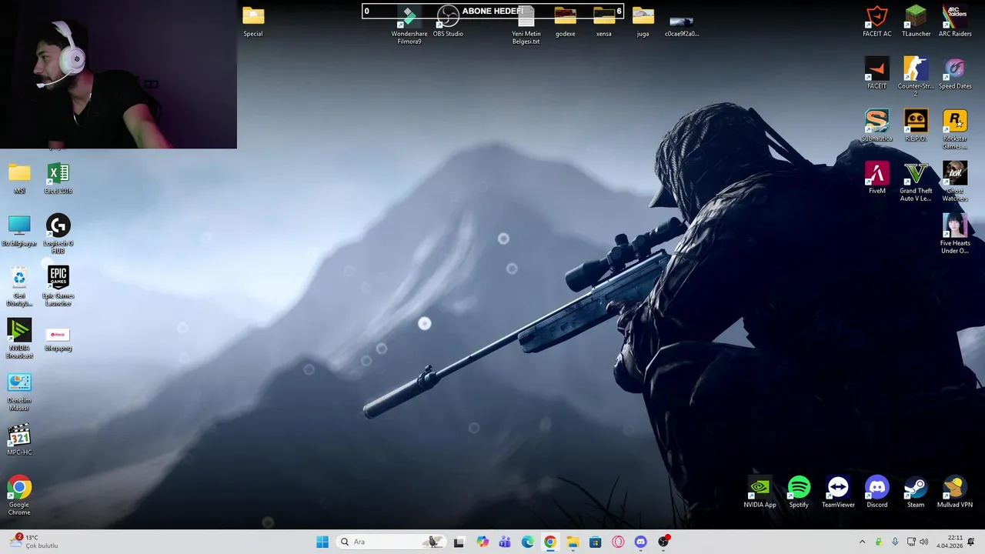Open the Special folder on desktop
Screen dimensions: 985x554
pyautogui.click(x=253, y=21)
